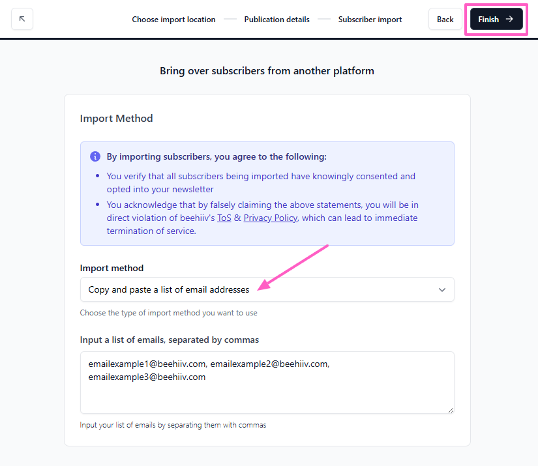Click 'Input a list of emails' label

[x=169, y=340]
